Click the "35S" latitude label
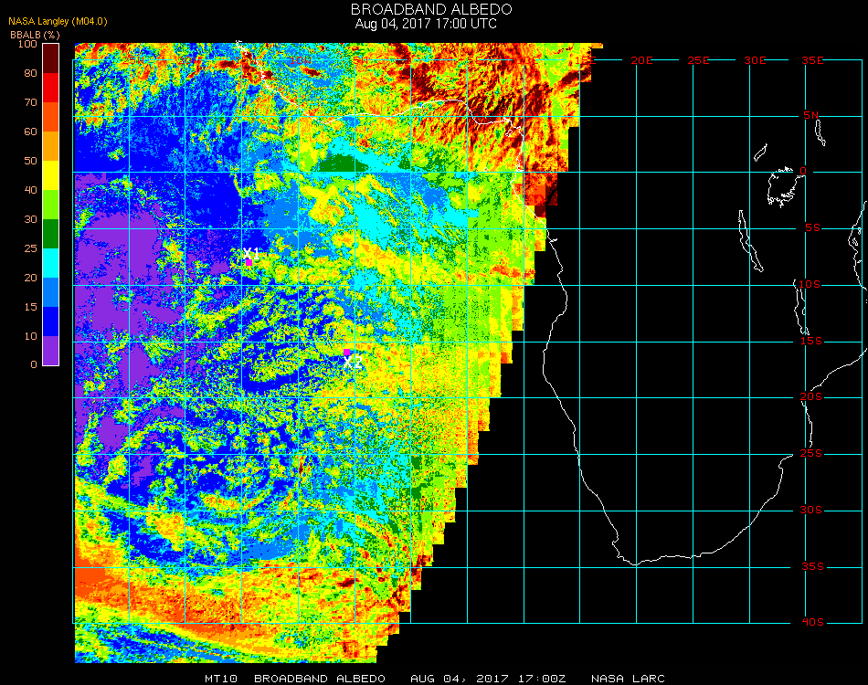The width and height of the screenshot is (868, 685). click(812, 566)
